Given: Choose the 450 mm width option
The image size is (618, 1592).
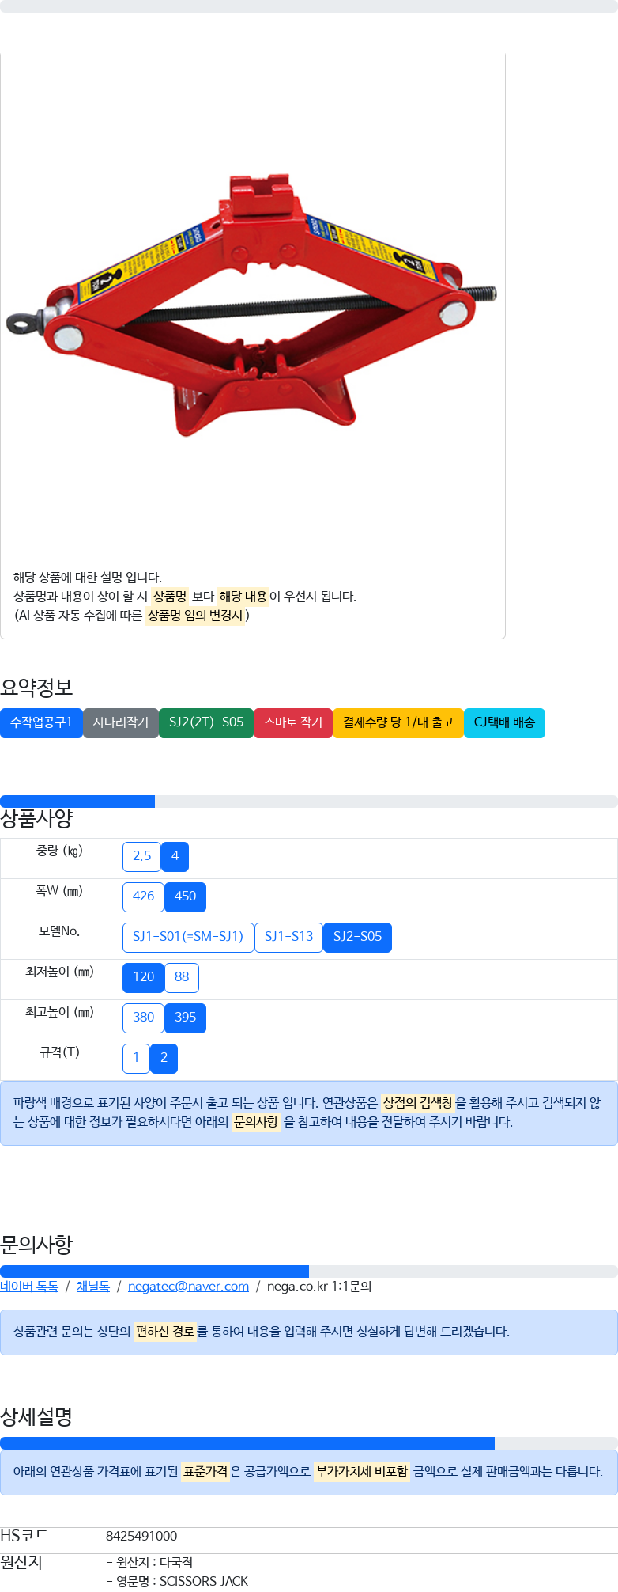Looking at the screenshot, I should point(185,896).
